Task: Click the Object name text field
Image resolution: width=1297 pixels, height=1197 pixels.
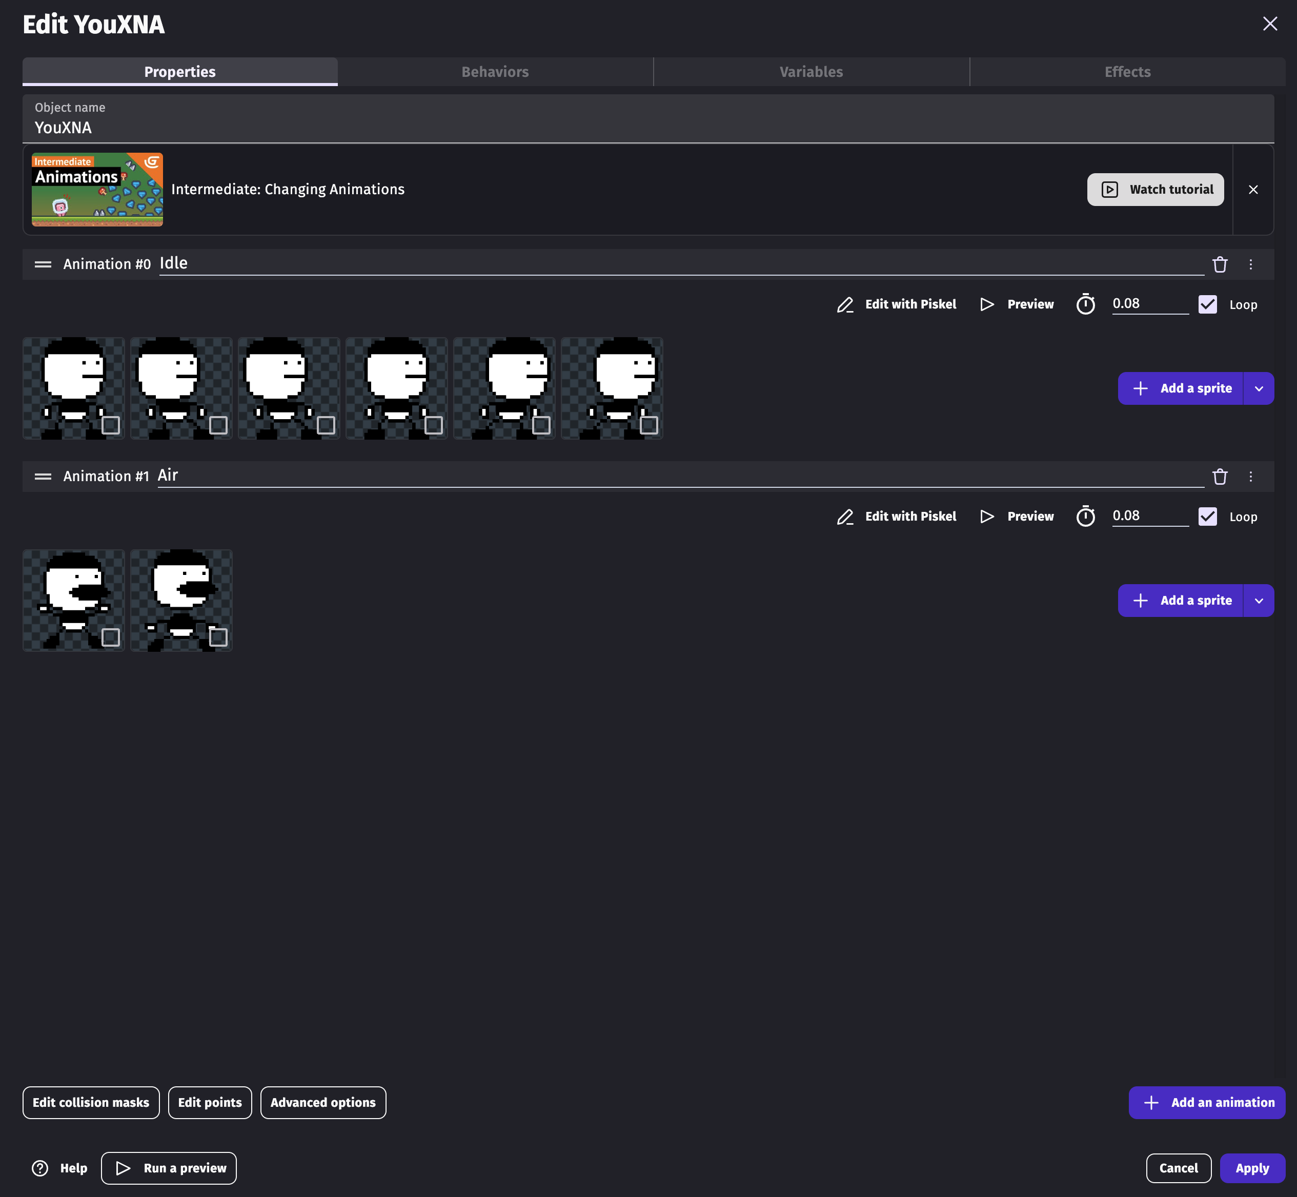Action: coord(648,128)
